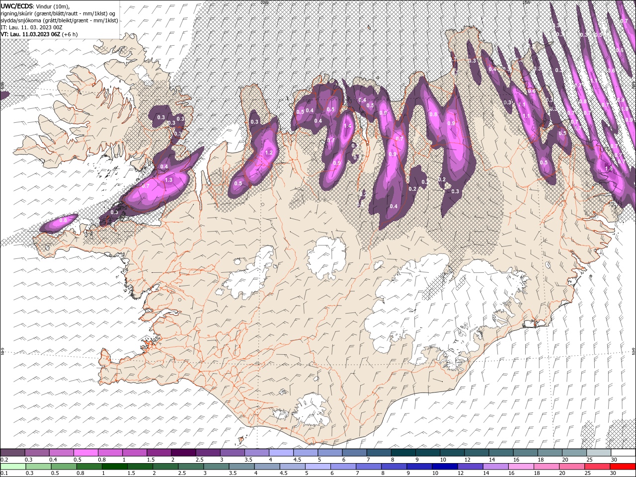Click the top-row swatch between 0.3 and 0.4
Image resolution: width=636 pixels, height=477 pixels.
37,453
